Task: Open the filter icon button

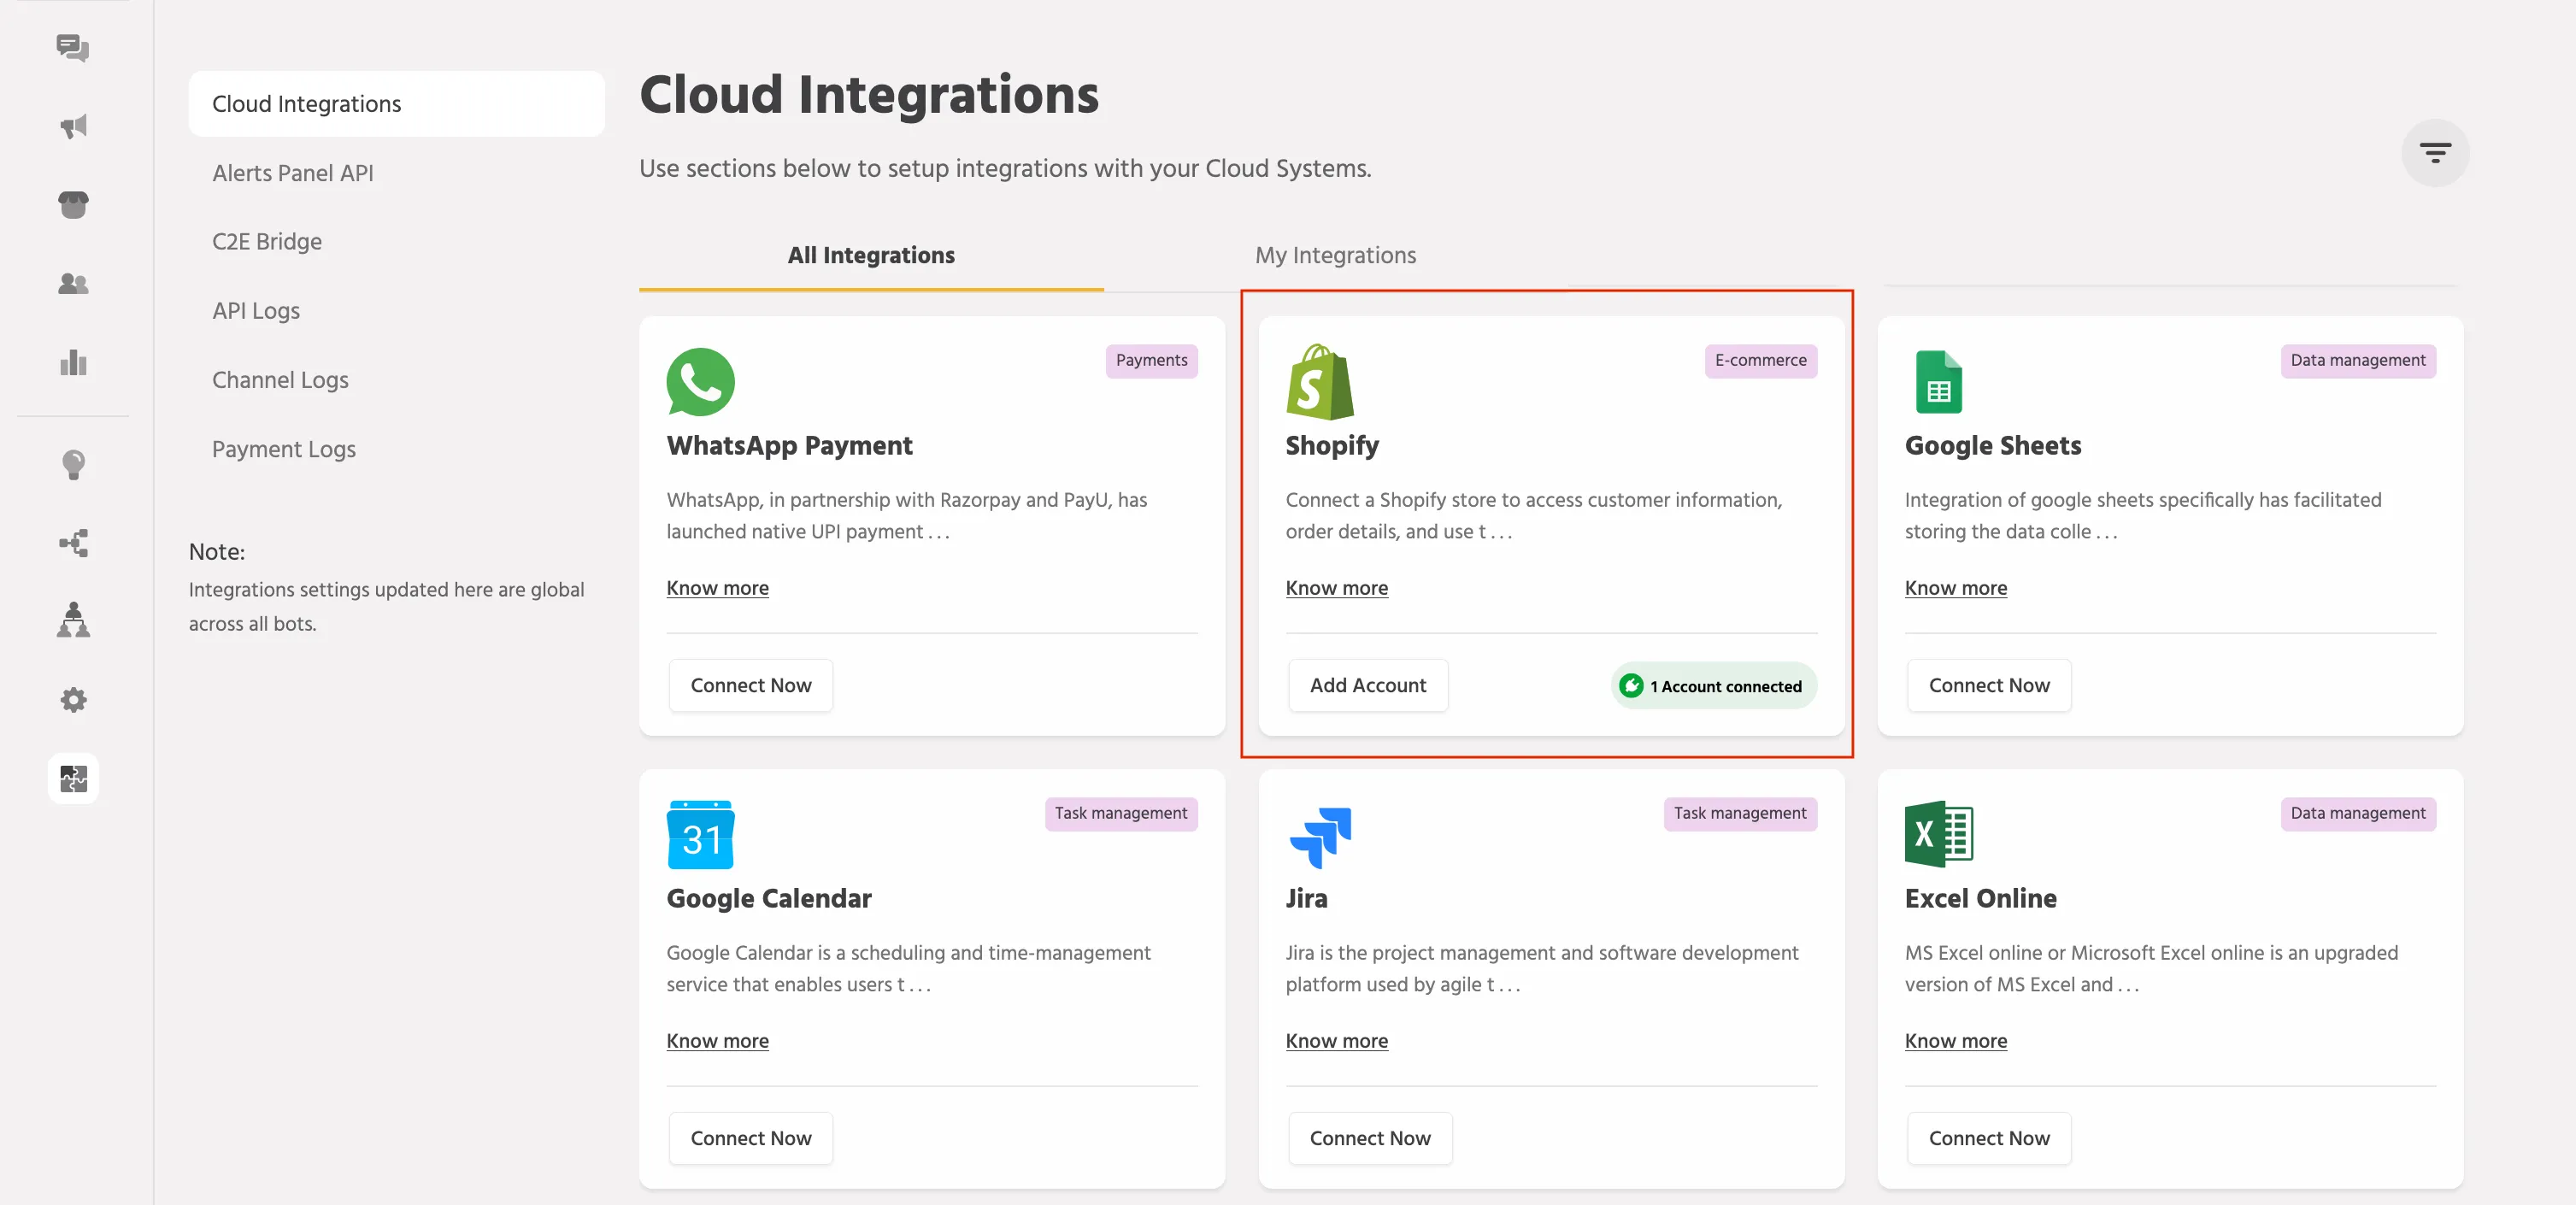Action: pos(2435,153)
